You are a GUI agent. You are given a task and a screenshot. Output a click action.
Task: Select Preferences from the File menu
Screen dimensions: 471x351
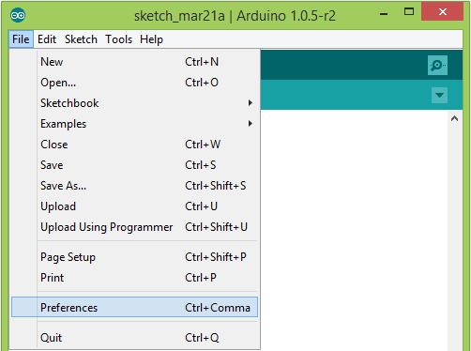pyautogui.click(x=134, y=307)
